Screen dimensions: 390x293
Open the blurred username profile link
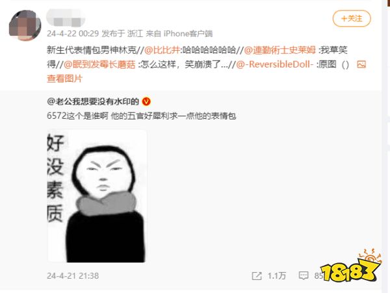66,18
